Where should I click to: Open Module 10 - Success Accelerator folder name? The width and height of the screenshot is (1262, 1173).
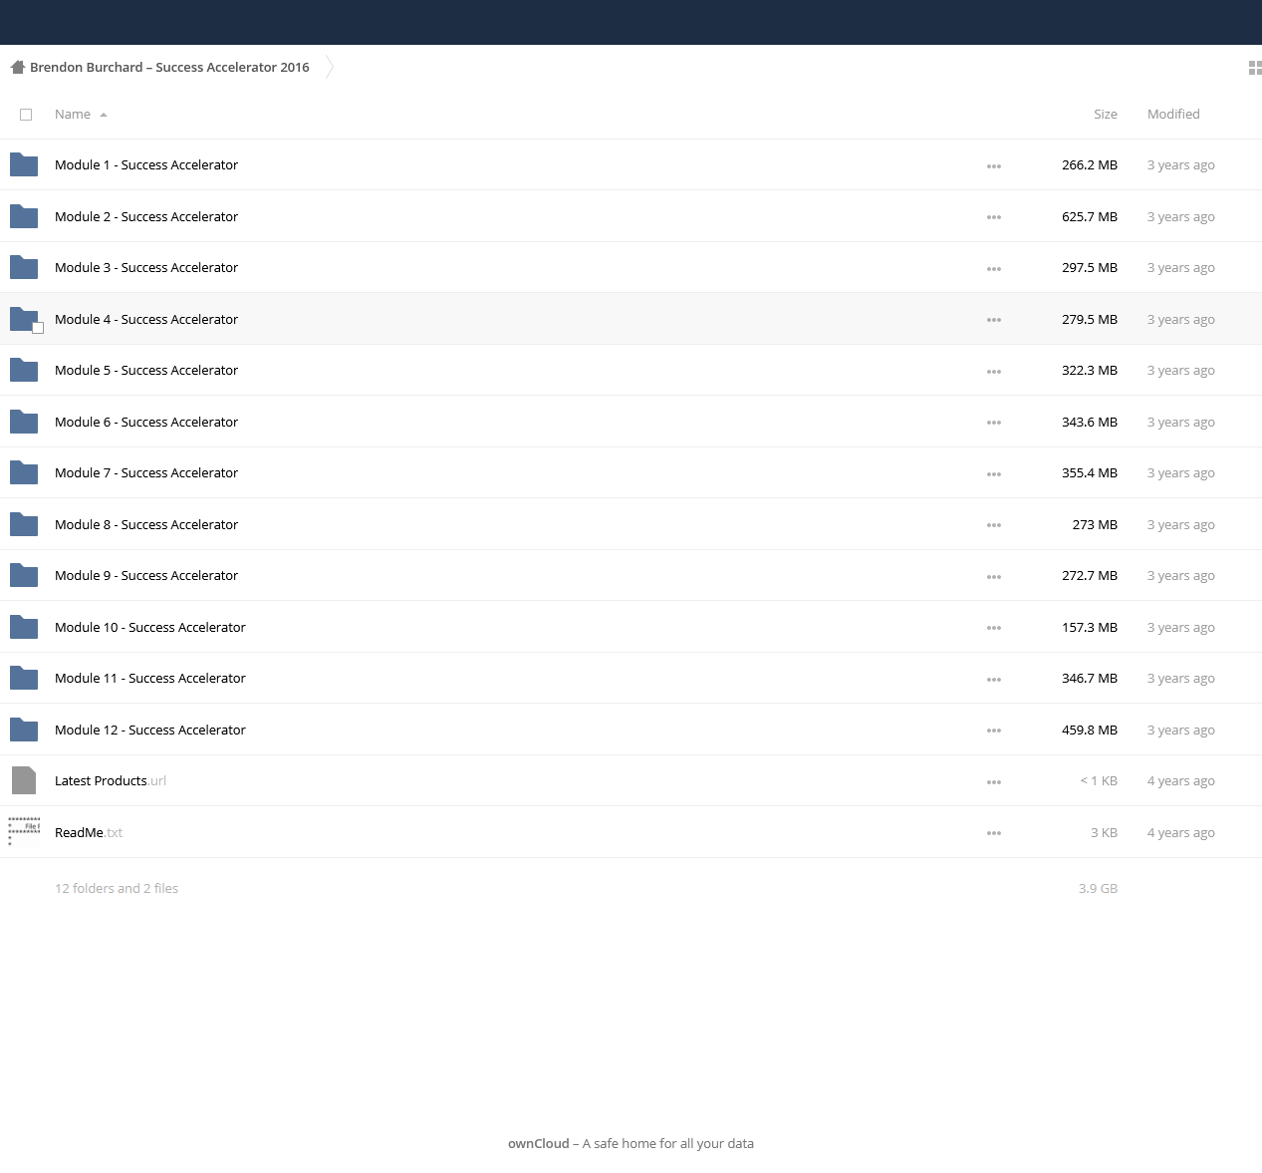click(x=150, y=627)
